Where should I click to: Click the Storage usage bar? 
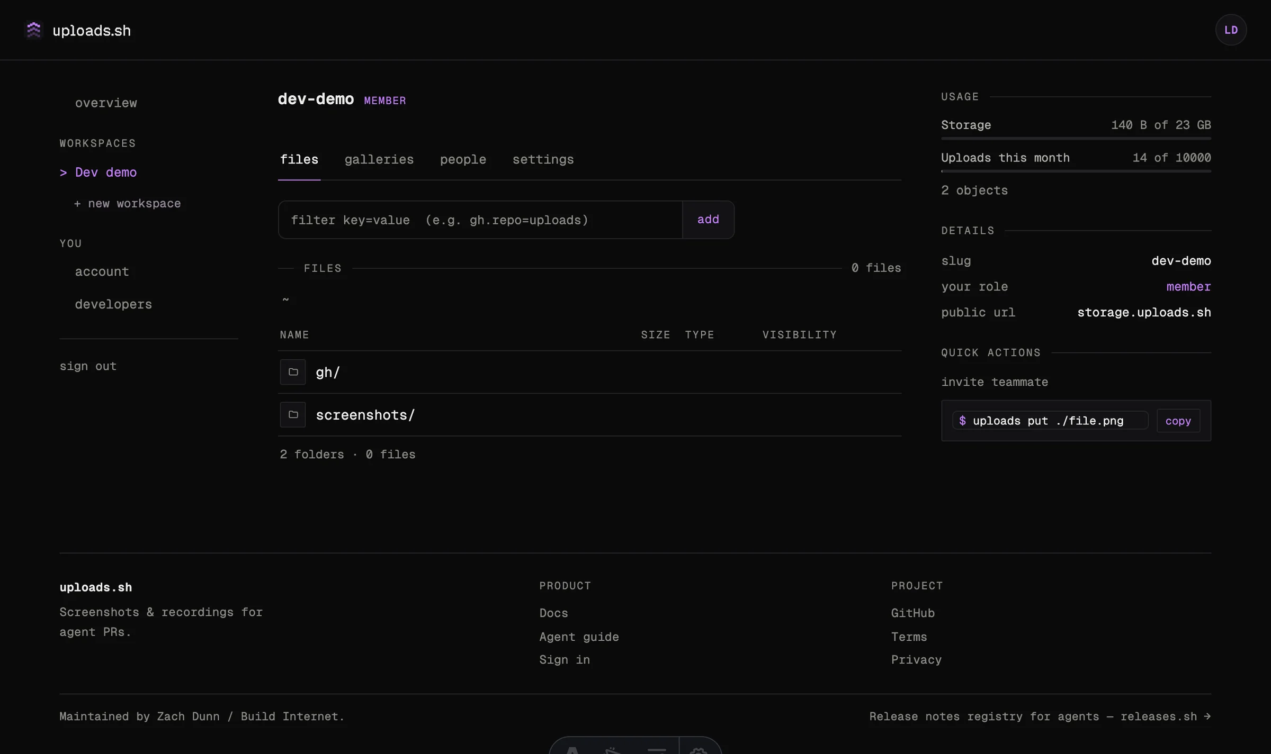[1076, 138]
